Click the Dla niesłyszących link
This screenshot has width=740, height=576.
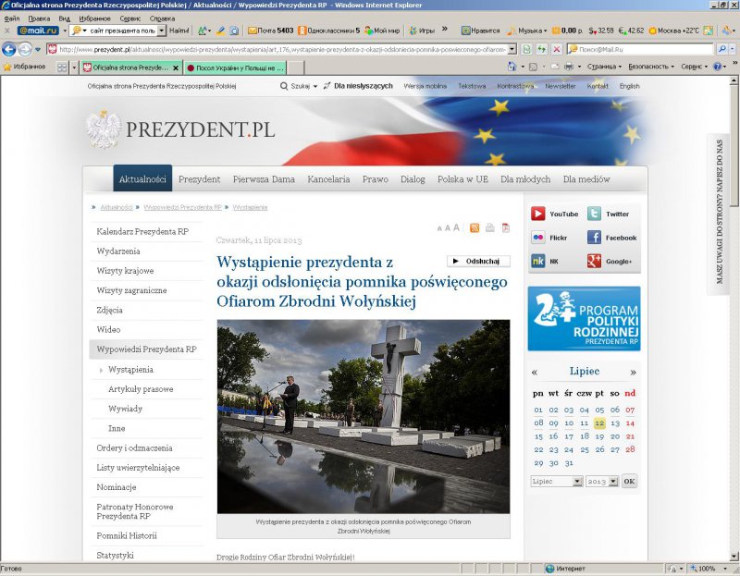363,86
